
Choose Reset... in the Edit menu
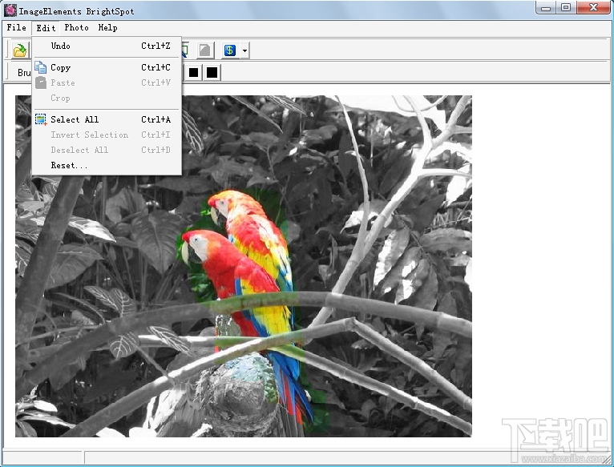107,165
